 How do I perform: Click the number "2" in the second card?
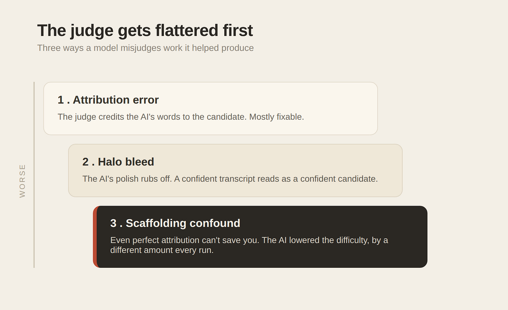pos(85,162)
